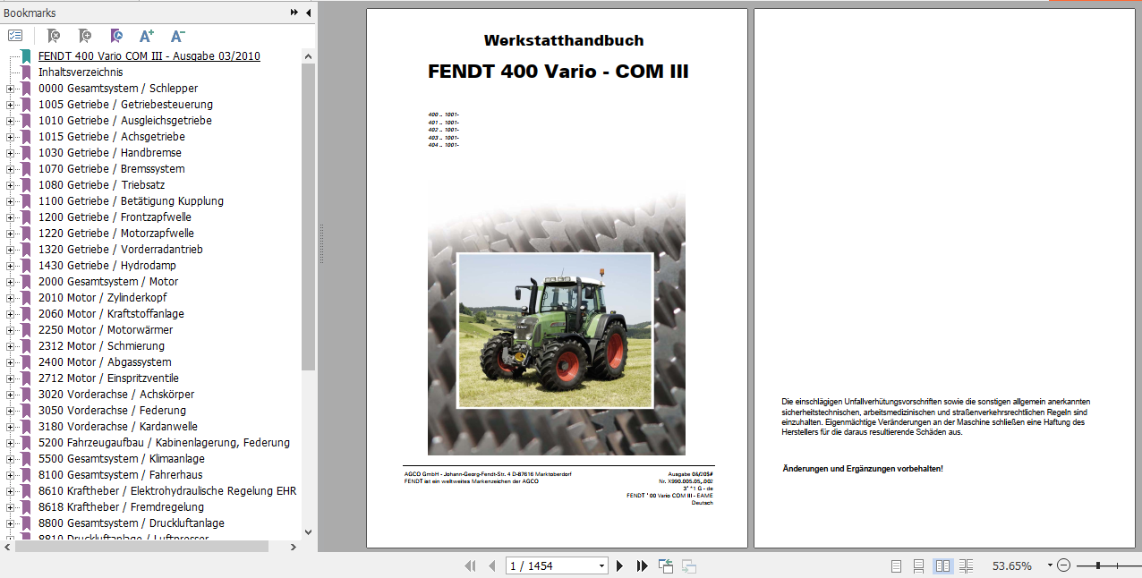
Task: Select 5500 Gesamtsystem / Klimaanlage bookmark
Action: click(121, 458)
